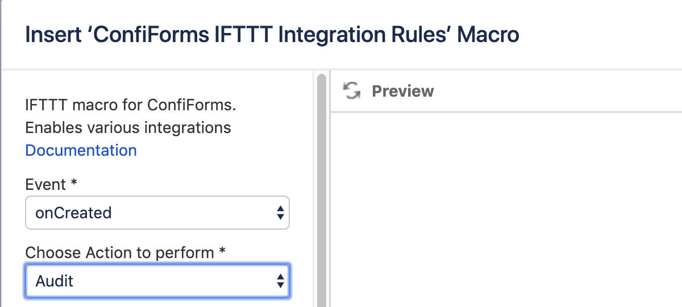This screenshot has width=682, height=307.
Task: Expand the Choose Action dropdown showing Audit
Action: coord(157,281)
